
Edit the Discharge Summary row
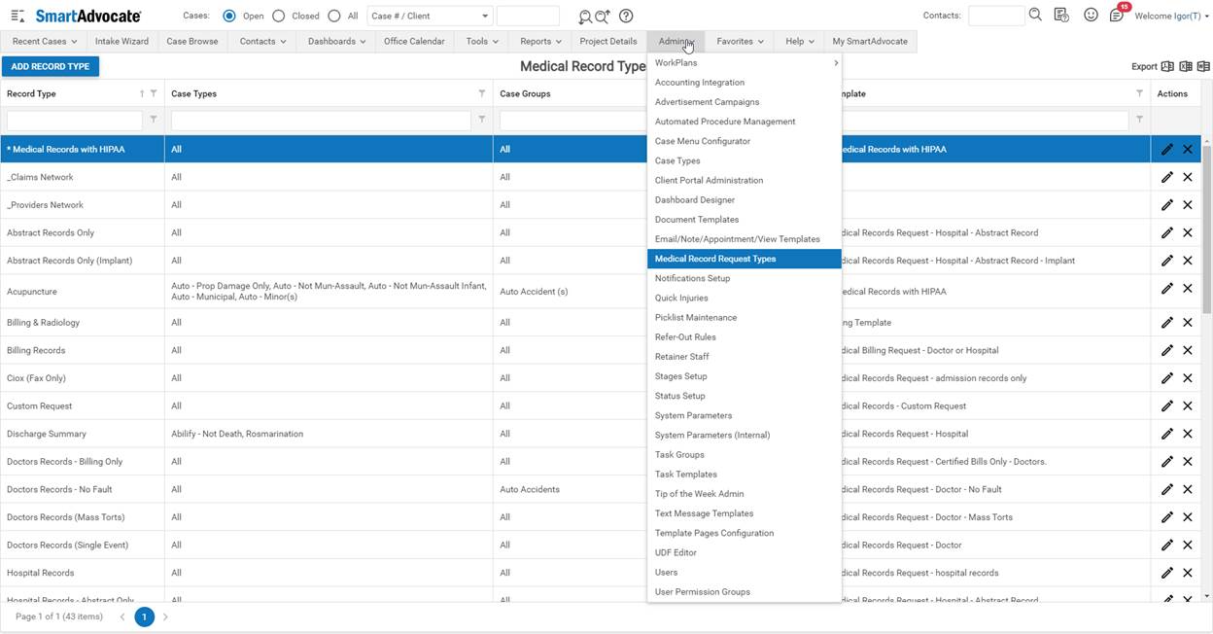(x=1167, y=434)
